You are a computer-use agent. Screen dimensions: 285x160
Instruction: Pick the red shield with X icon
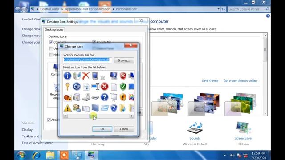point(123,76)
